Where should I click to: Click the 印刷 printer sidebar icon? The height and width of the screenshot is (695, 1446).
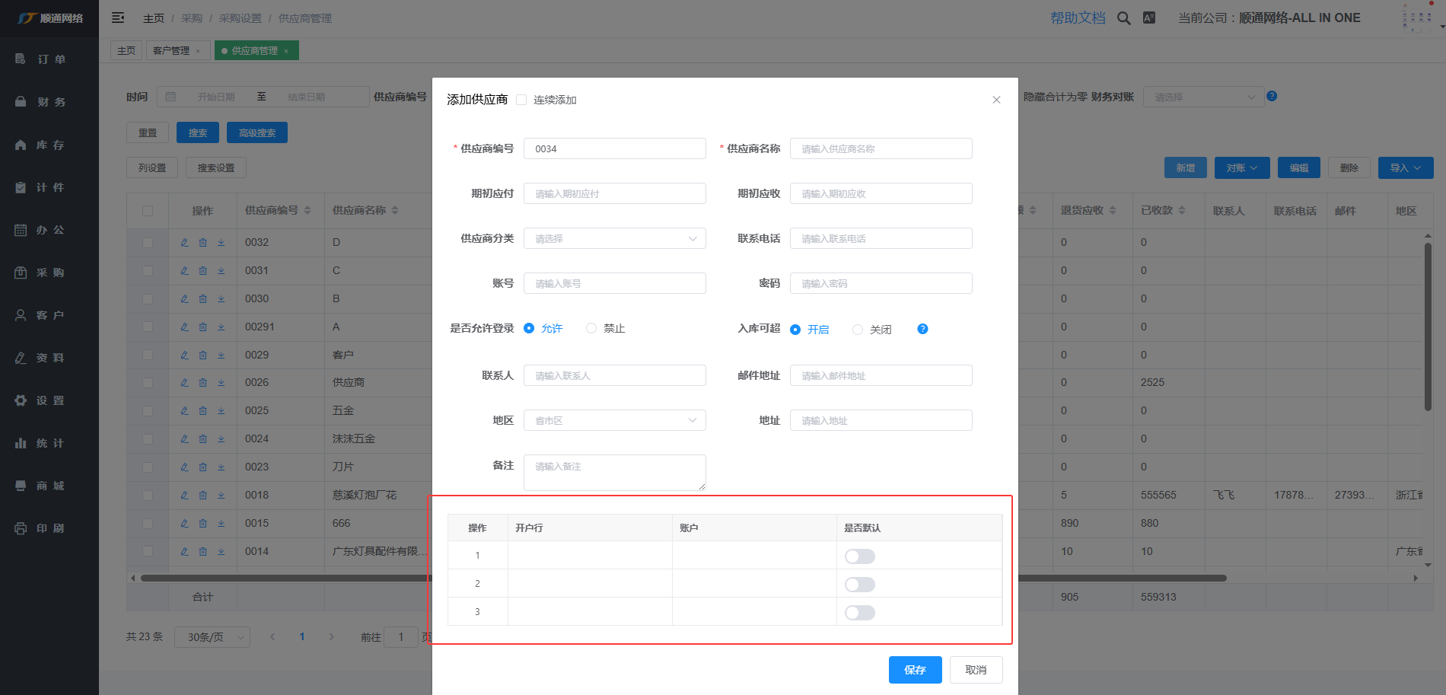pyautogui.click(x=21, y=528)
